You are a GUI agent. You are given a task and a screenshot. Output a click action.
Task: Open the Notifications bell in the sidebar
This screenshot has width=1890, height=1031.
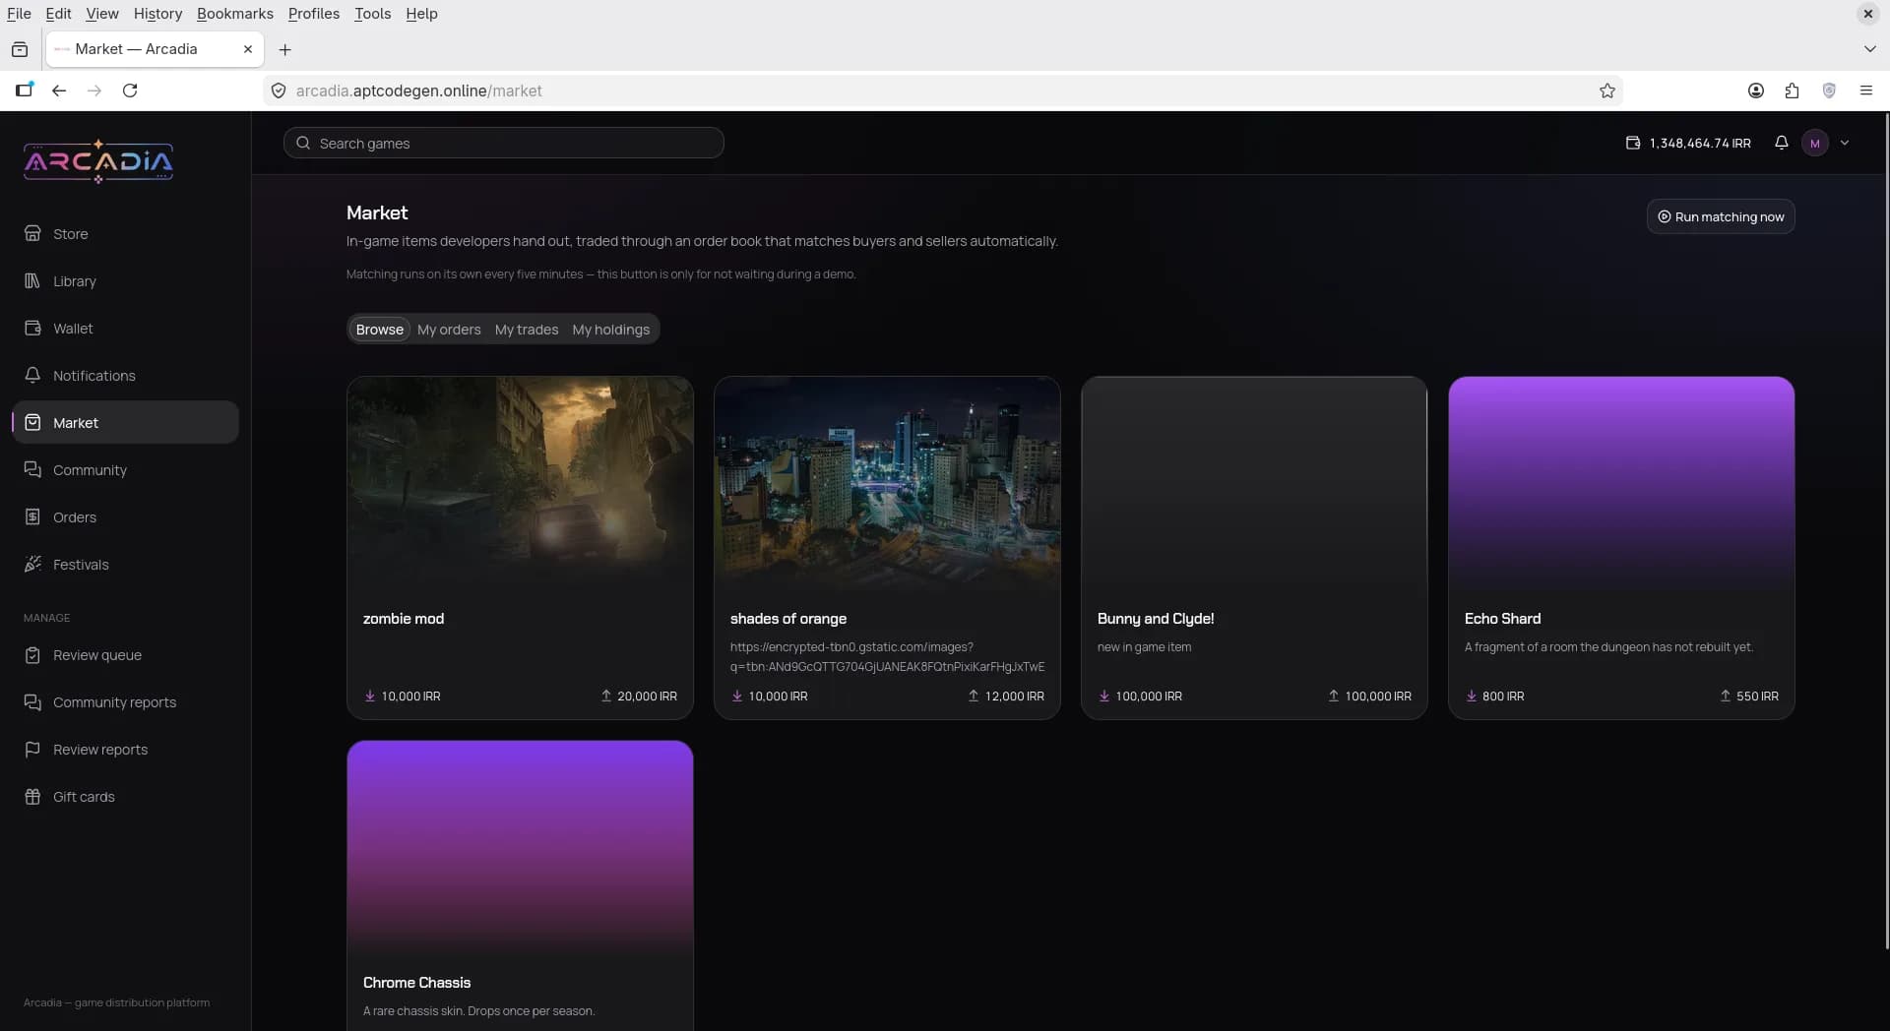(x=32, y=375)
